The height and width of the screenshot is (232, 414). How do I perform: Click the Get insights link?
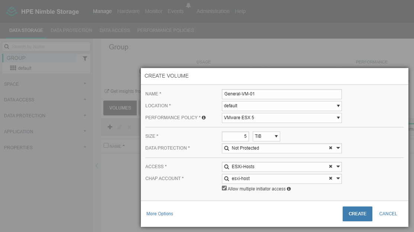[x=125, y=91]
